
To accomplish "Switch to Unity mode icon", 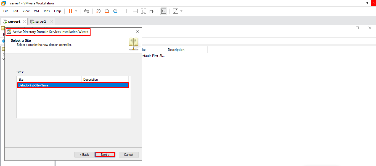I will pyautogui.click(x=152, y=11).
